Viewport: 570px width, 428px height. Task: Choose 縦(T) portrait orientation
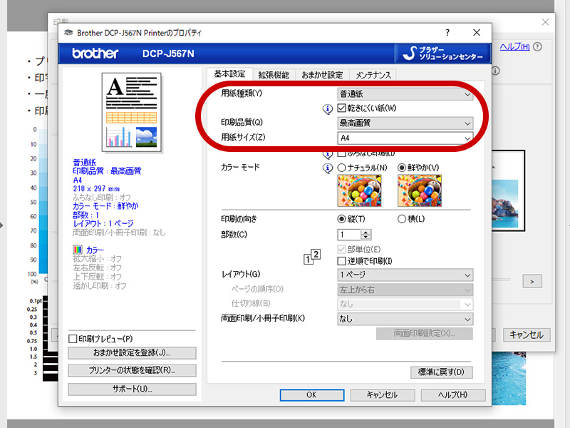[342, 219]
